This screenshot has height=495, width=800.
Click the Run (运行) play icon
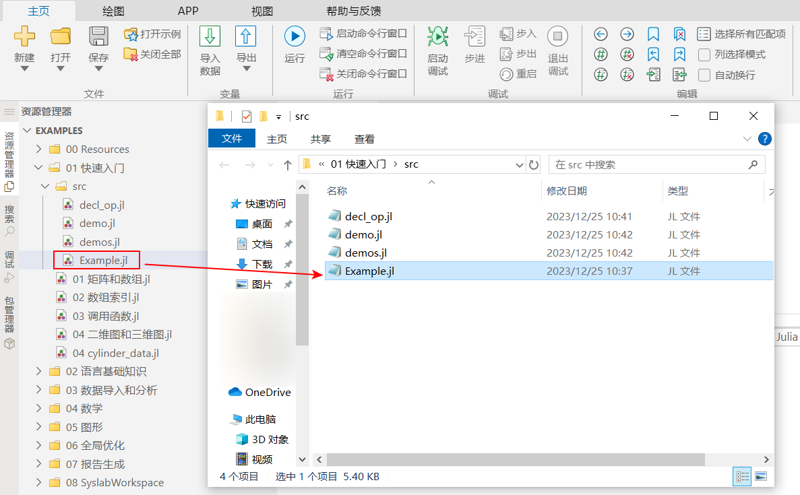point(295,37)
